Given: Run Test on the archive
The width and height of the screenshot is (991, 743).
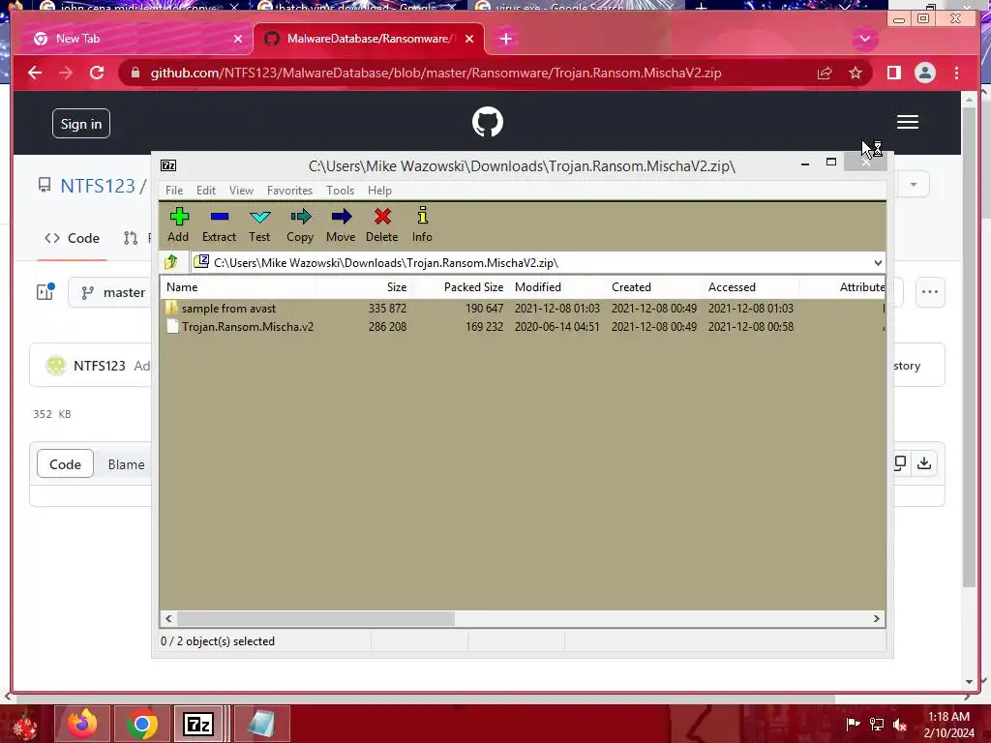Looking at the screenshot, I should [259, 224].
